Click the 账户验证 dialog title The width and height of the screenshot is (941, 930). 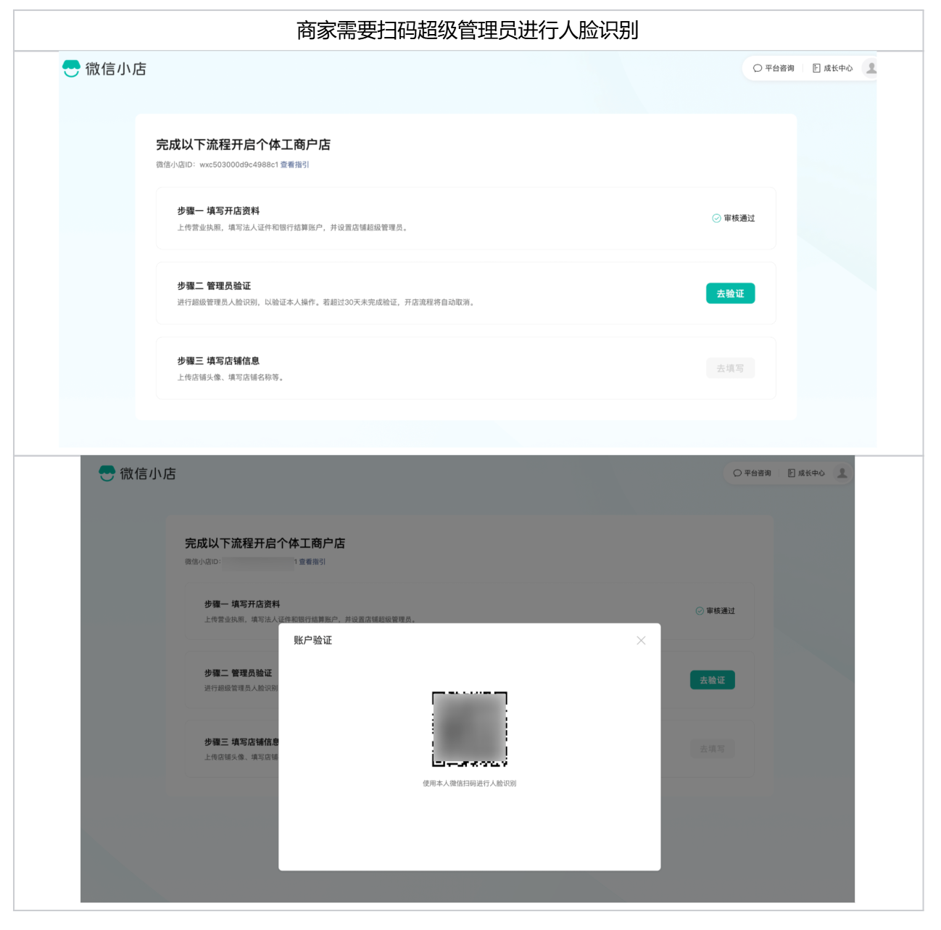click(313, 640)
